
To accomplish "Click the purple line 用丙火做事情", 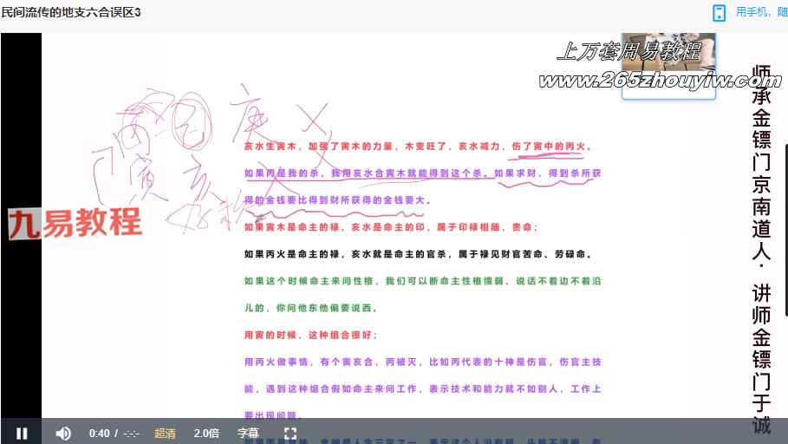I will pyautogui.click(x=423, y=362).
